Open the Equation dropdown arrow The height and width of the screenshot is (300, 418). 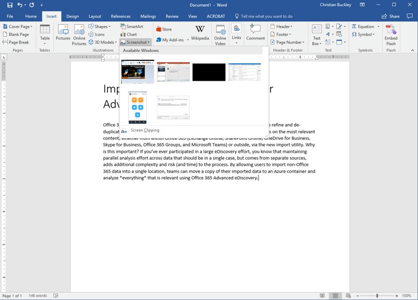point(378,27)
